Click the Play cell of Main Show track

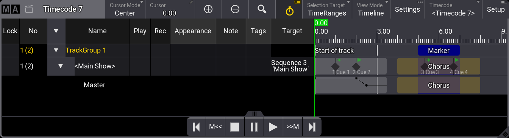tap(140, 66)
